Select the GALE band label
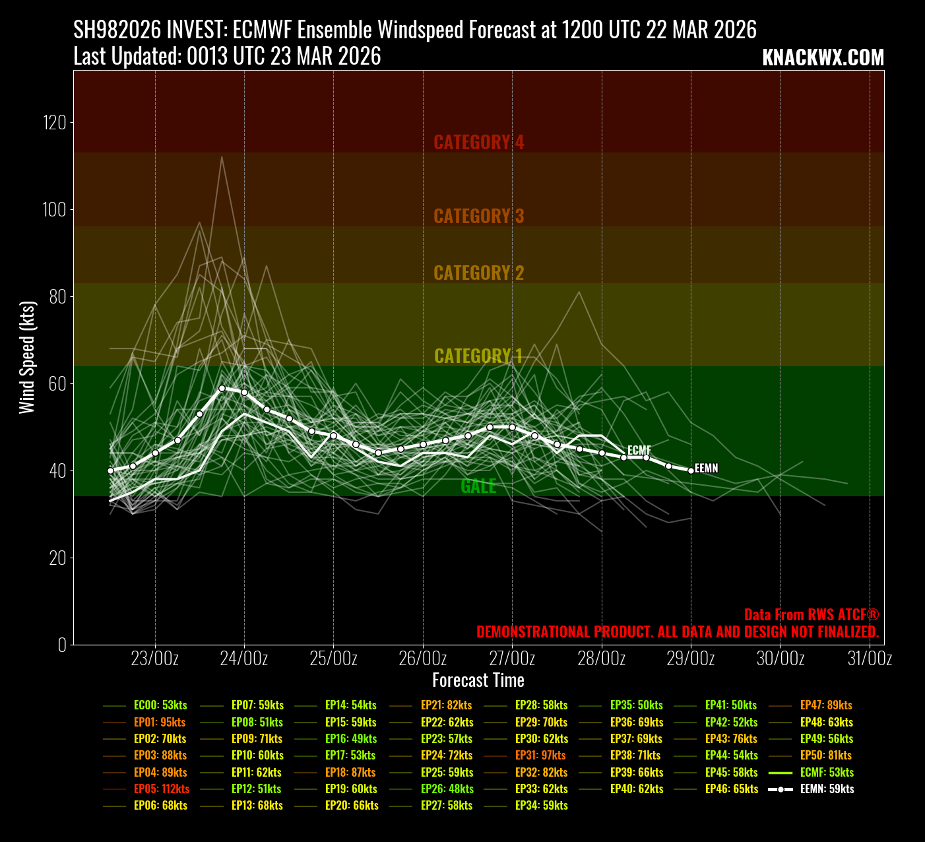This screenshot has width=925, height=842. pos(478,486)
